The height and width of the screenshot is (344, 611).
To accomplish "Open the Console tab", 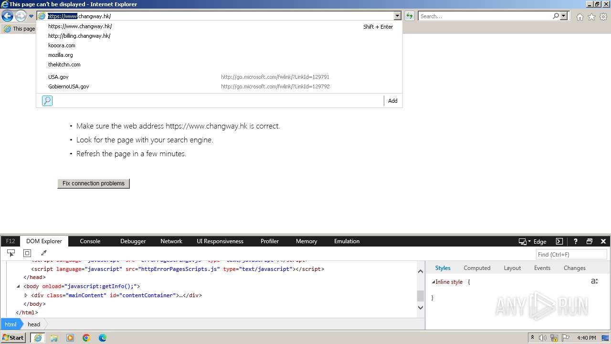I will [90, 241].
